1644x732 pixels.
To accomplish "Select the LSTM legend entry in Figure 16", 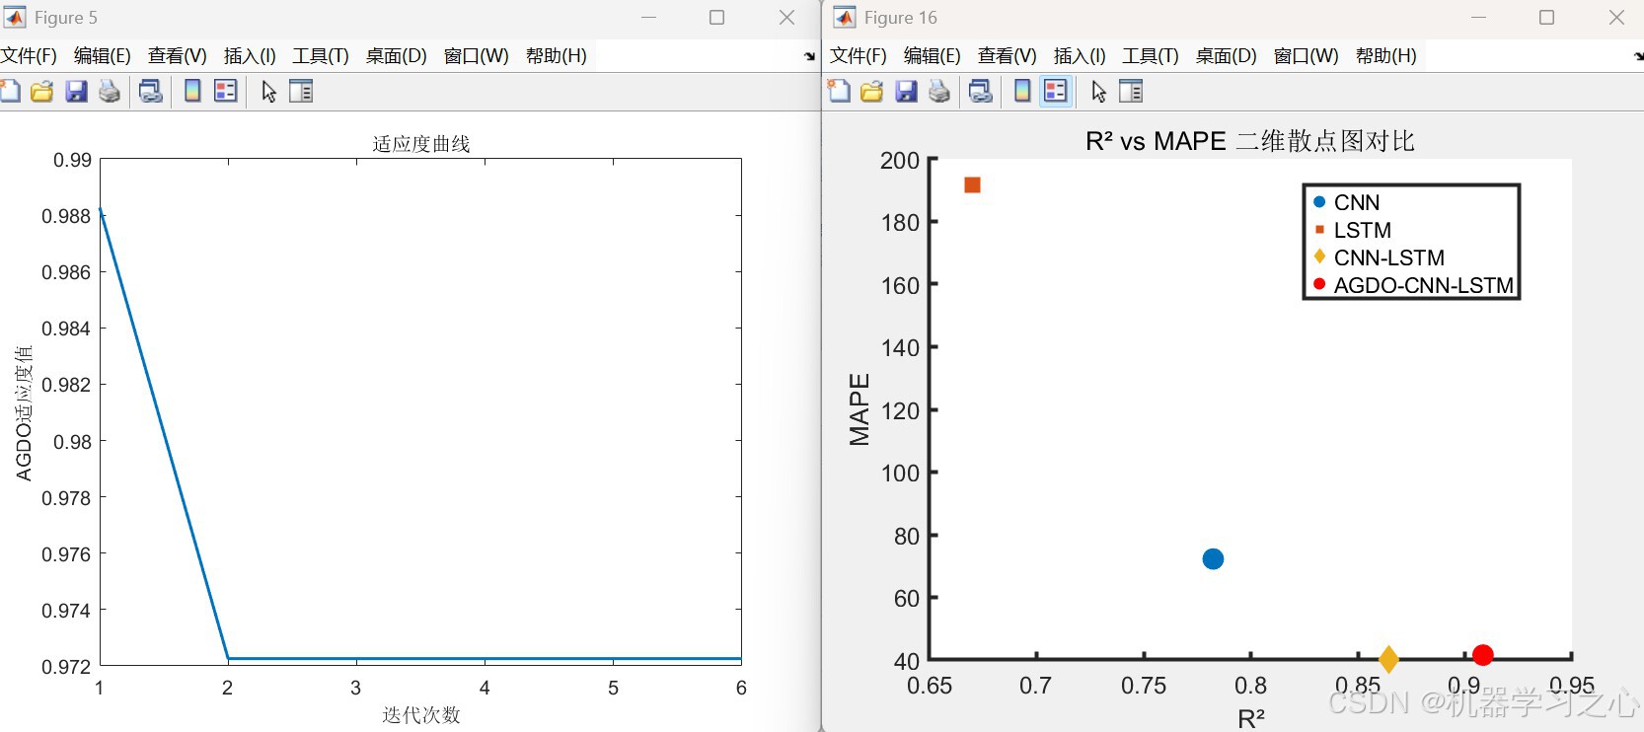I will 1352,230.
